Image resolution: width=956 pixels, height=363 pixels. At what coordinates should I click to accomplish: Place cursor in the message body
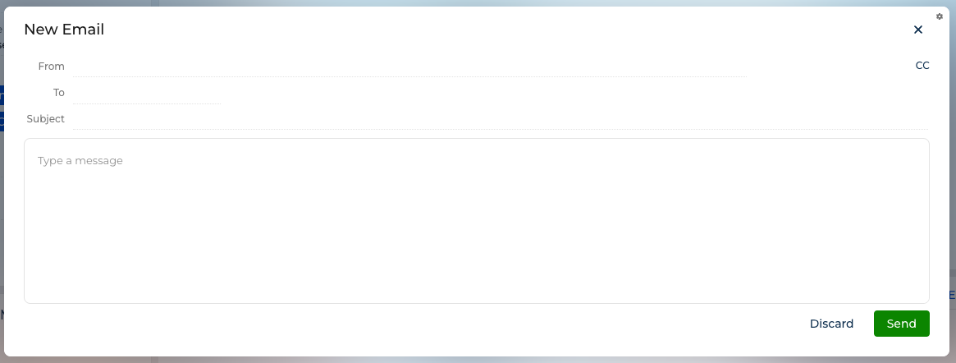(476, 220)
